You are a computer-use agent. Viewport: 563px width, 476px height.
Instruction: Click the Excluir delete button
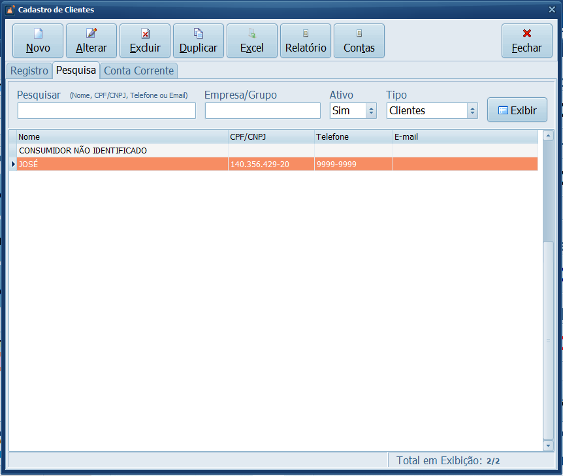pyautogui.click(x=145, y=41)
